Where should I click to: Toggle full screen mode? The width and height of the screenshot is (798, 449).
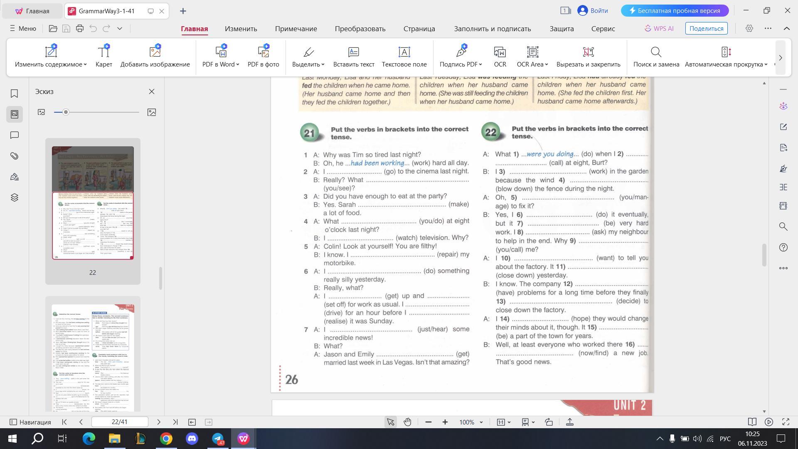coord(786,422)
